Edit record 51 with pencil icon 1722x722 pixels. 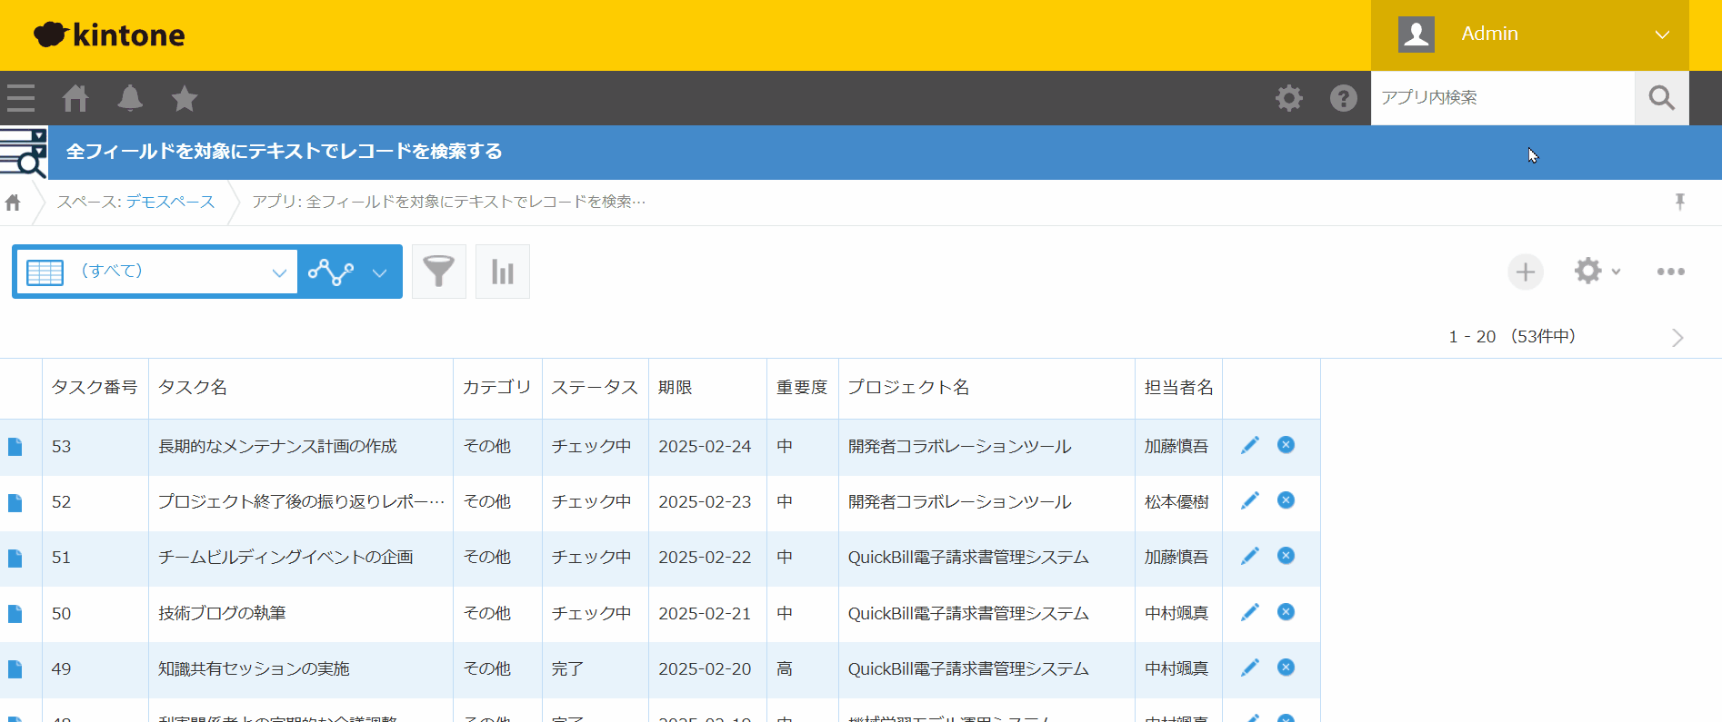coord(1250,556)
